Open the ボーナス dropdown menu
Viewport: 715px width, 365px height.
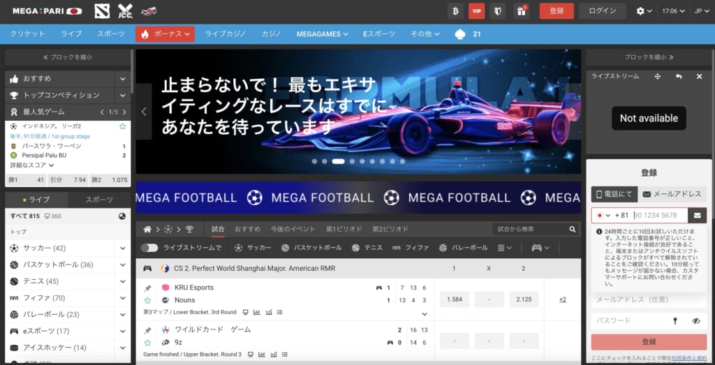(165, 34)
